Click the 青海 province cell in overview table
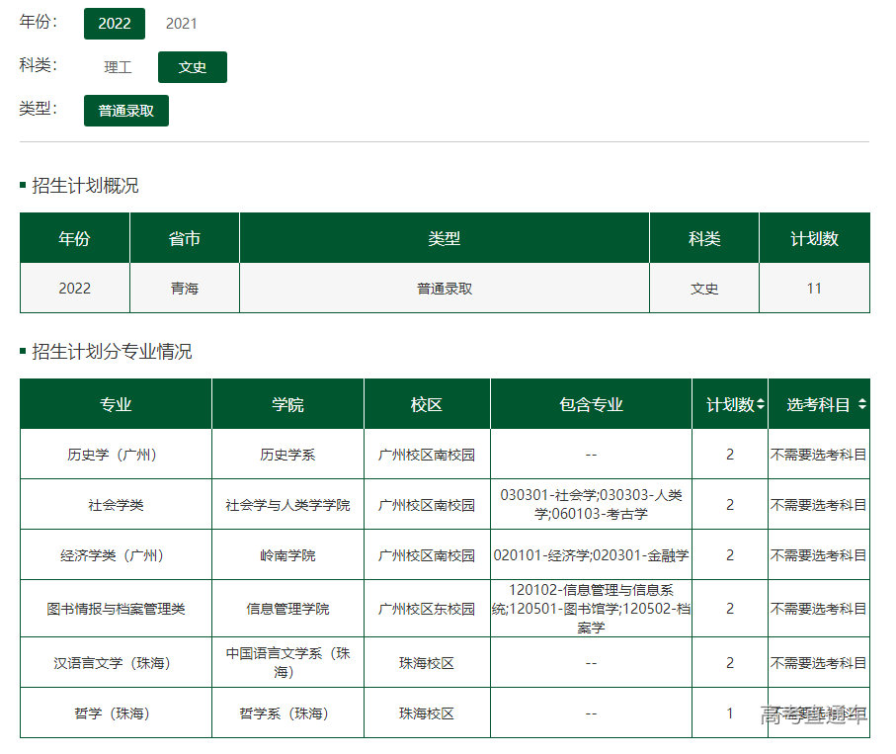This screenshot has height=754, width=896. click(x=185, y=289)
